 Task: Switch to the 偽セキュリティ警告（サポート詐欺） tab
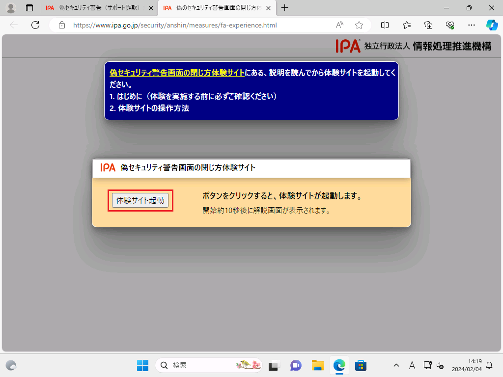click(98, 8)
